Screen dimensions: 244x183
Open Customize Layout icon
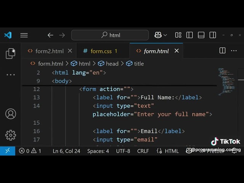click(178, 35)
